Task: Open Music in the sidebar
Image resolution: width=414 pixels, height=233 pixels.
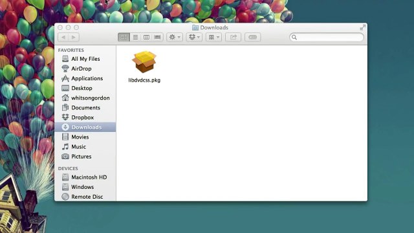Action: click(x=85, y=147)
